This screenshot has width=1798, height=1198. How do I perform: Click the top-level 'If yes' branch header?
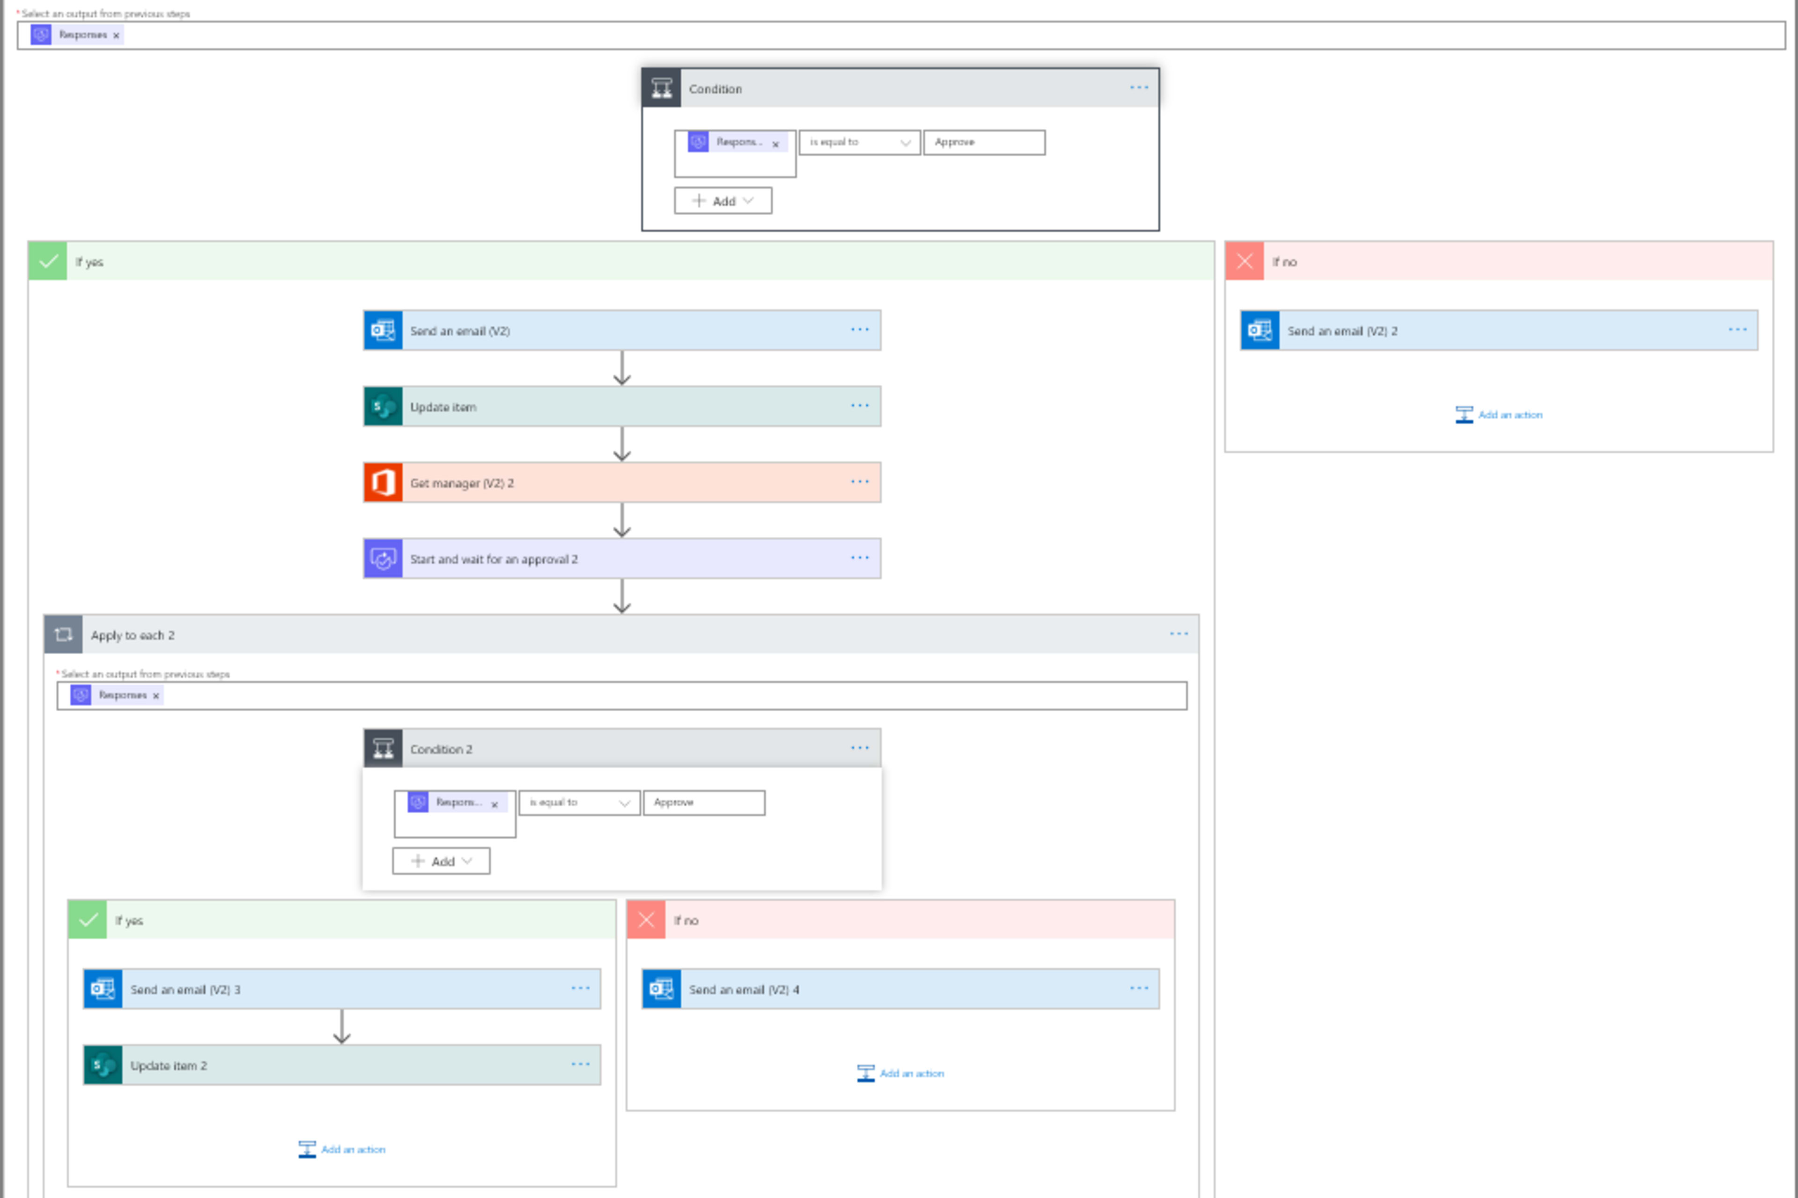click(x=621, y=261)
